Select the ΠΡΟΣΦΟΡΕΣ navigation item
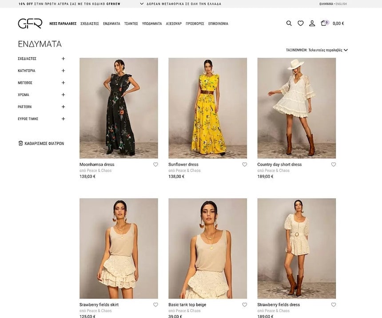The width and height of the screenshot is (382, 318). tap(195, 24)
